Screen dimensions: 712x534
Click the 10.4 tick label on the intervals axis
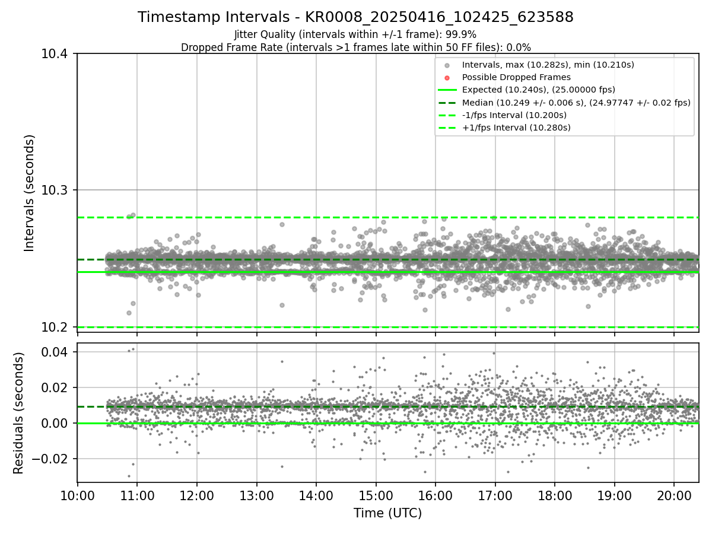coord(56,54)
